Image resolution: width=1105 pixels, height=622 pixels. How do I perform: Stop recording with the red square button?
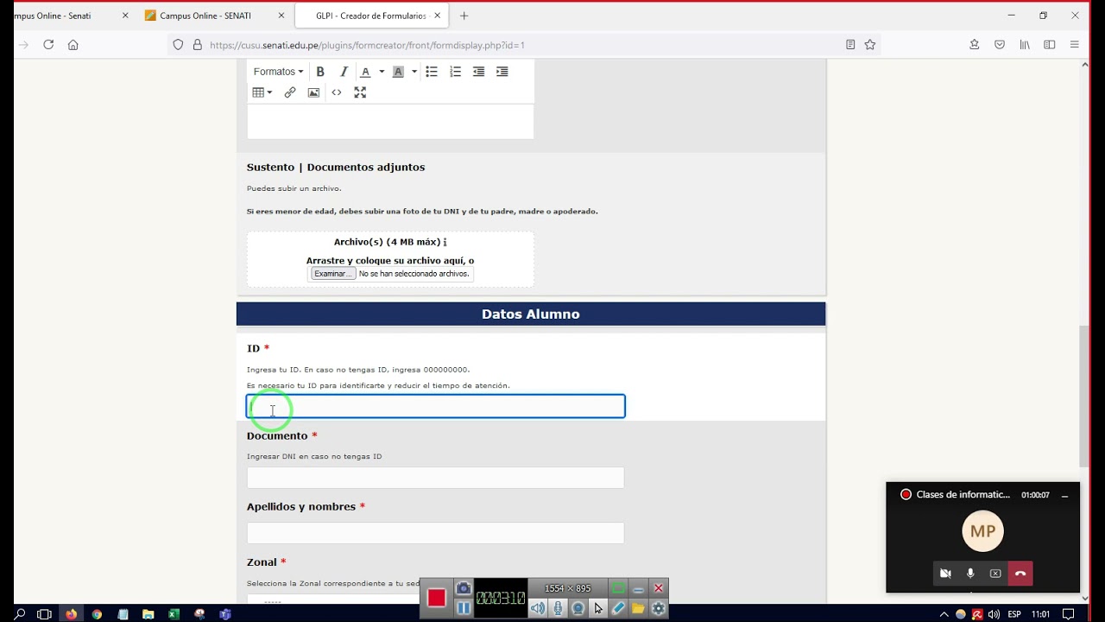pos(436,597)
